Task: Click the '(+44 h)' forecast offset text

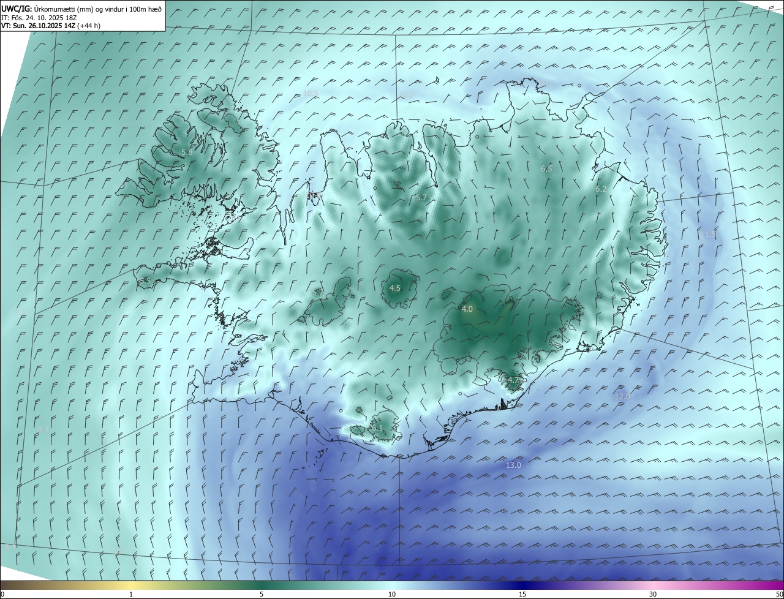Action: pos(89,26)
